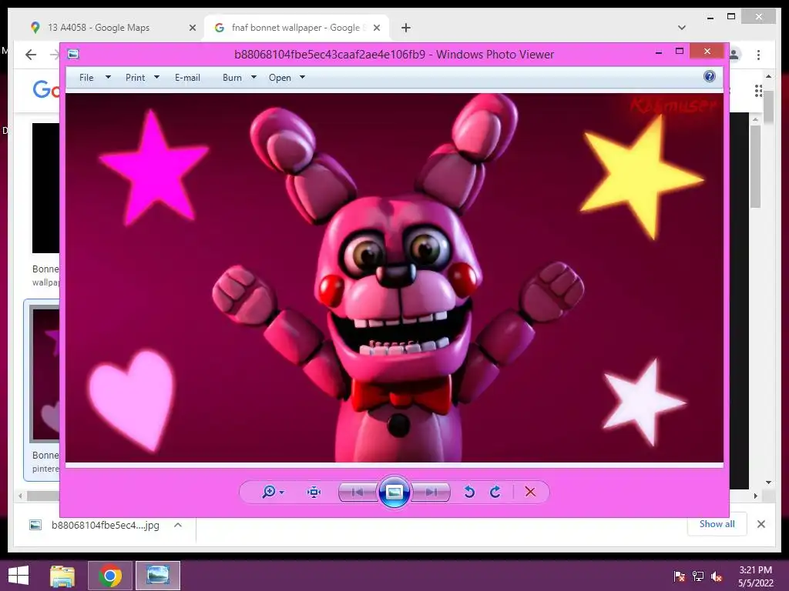The height and width of the screenshot is (591, 789).
Task: Click the muted volume tray icon
Action: [717, 576]
